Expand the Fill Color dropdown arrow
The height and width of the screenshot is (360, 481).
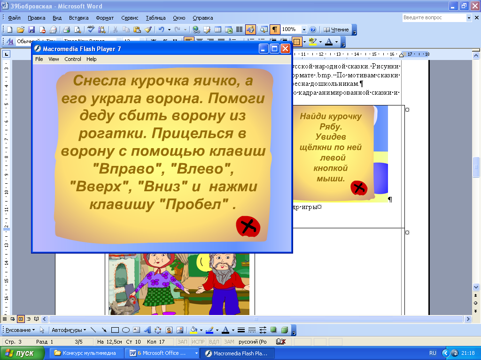tap(201, 330)
